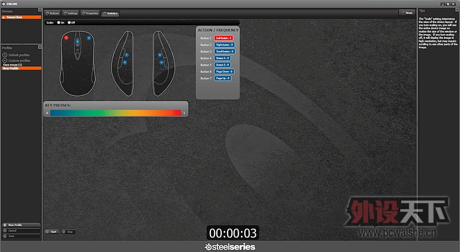The width and height of the screenshot is (460, 252).
Task: Click side marker 5 on right mouse view
Action: (160, 55)
